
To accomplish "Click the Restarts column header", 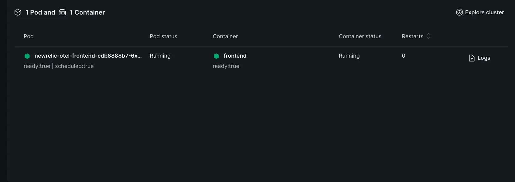I will (412, 36).
